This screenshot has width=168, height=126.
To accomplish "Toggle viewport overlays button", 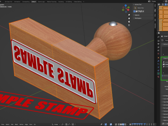I will [111, 124].
